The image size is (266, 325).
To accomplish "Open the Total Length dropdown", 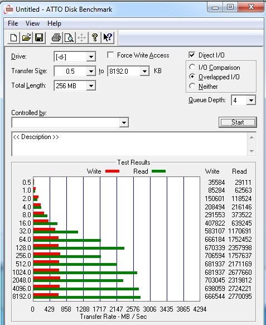I will 91,85.
